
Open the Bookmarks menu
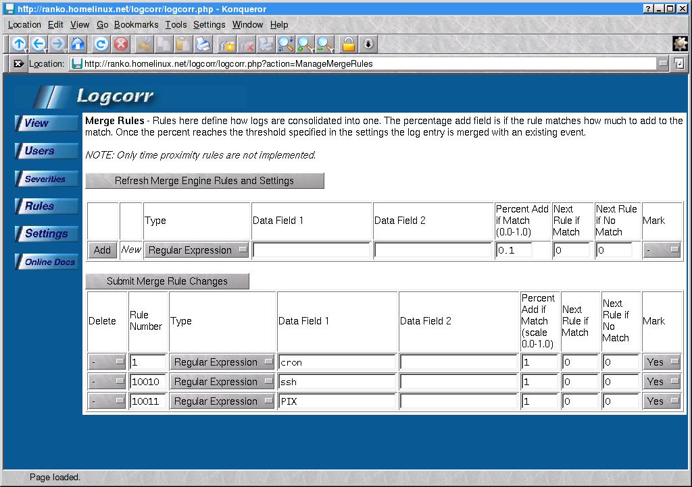click(136, 24)
